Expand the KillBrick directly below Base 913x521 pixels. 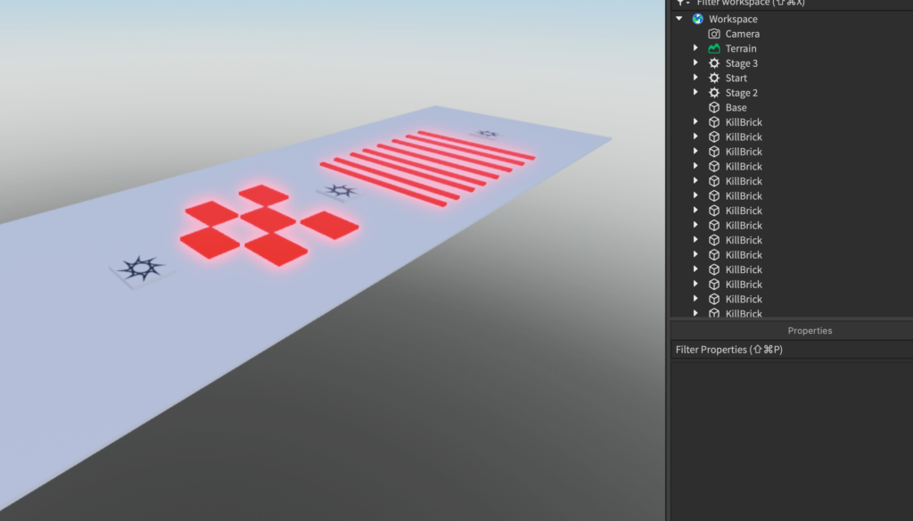695,122
